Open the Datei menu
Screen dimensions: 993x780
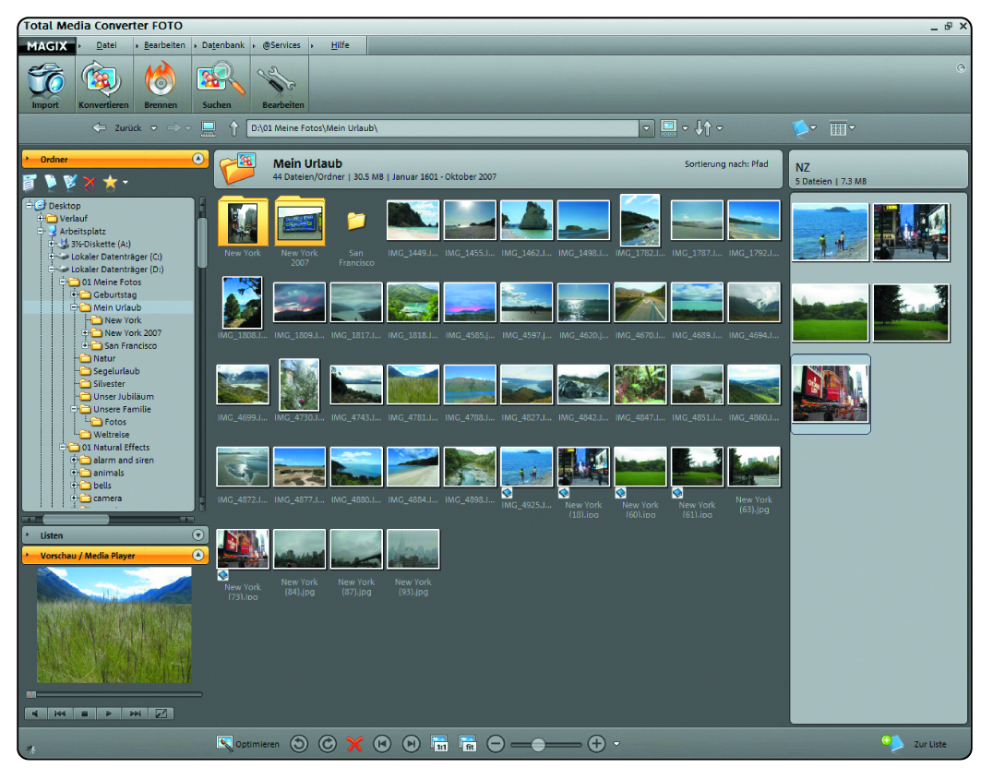[106, 45]
